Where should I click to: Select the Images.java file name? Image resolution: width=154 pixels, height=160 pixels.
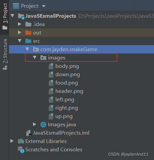62,125
